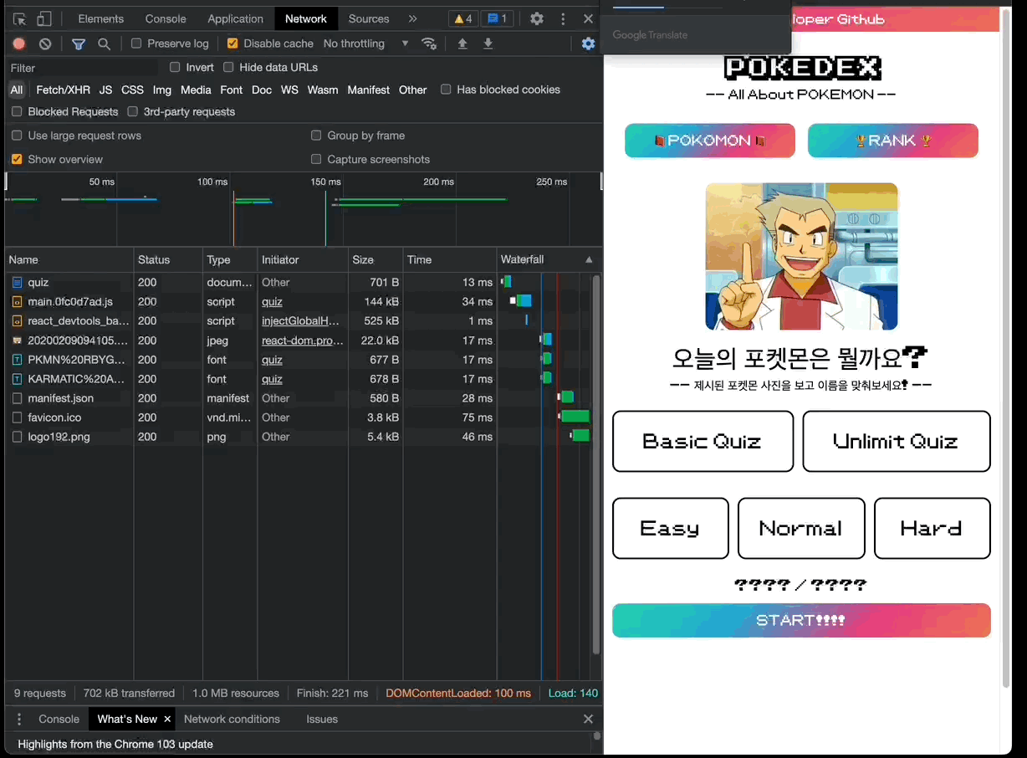Enable Blocked Requests checkbox
The image size is (1027, 758).
coord(17,111)
